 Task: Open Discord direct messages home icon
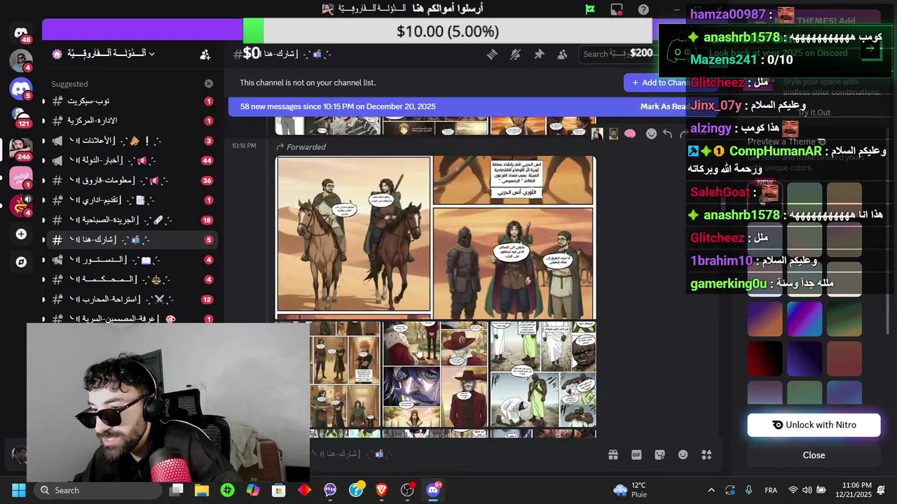pyautogui.click(x=21, y=33)
